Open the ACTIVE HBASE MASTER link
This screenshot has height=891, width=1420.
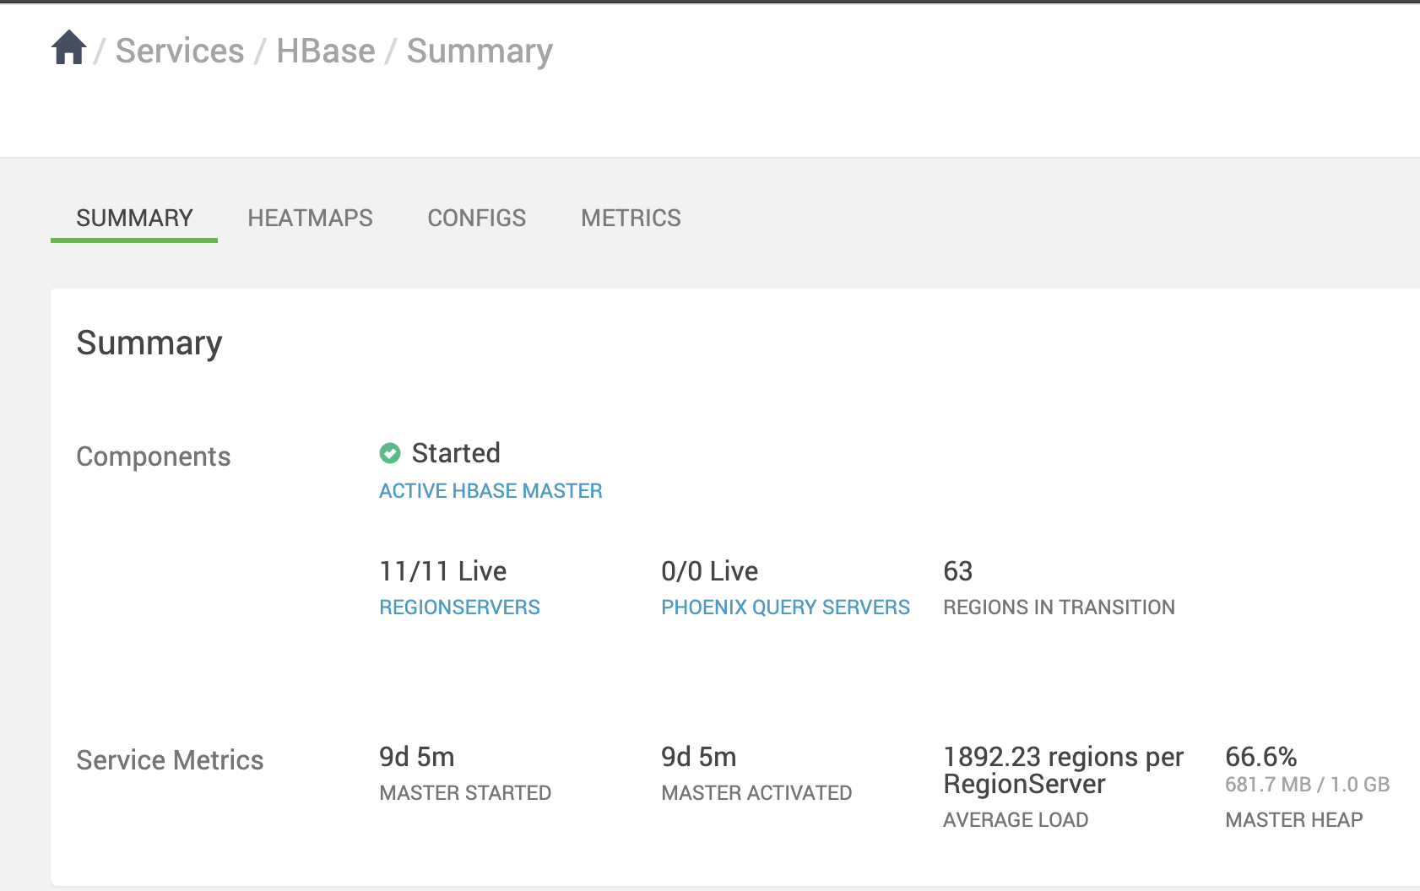click(x=490, y=490)
